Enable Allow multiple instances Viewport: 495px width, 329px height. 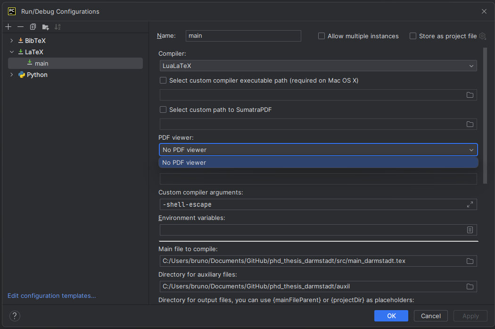[322, 36]
